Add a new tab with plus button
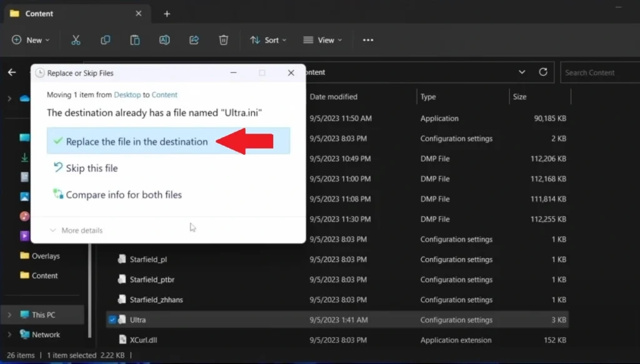Image resolution: width=640 pixels, height=364 pixels. pyautogui.click(x=167, y=14)
